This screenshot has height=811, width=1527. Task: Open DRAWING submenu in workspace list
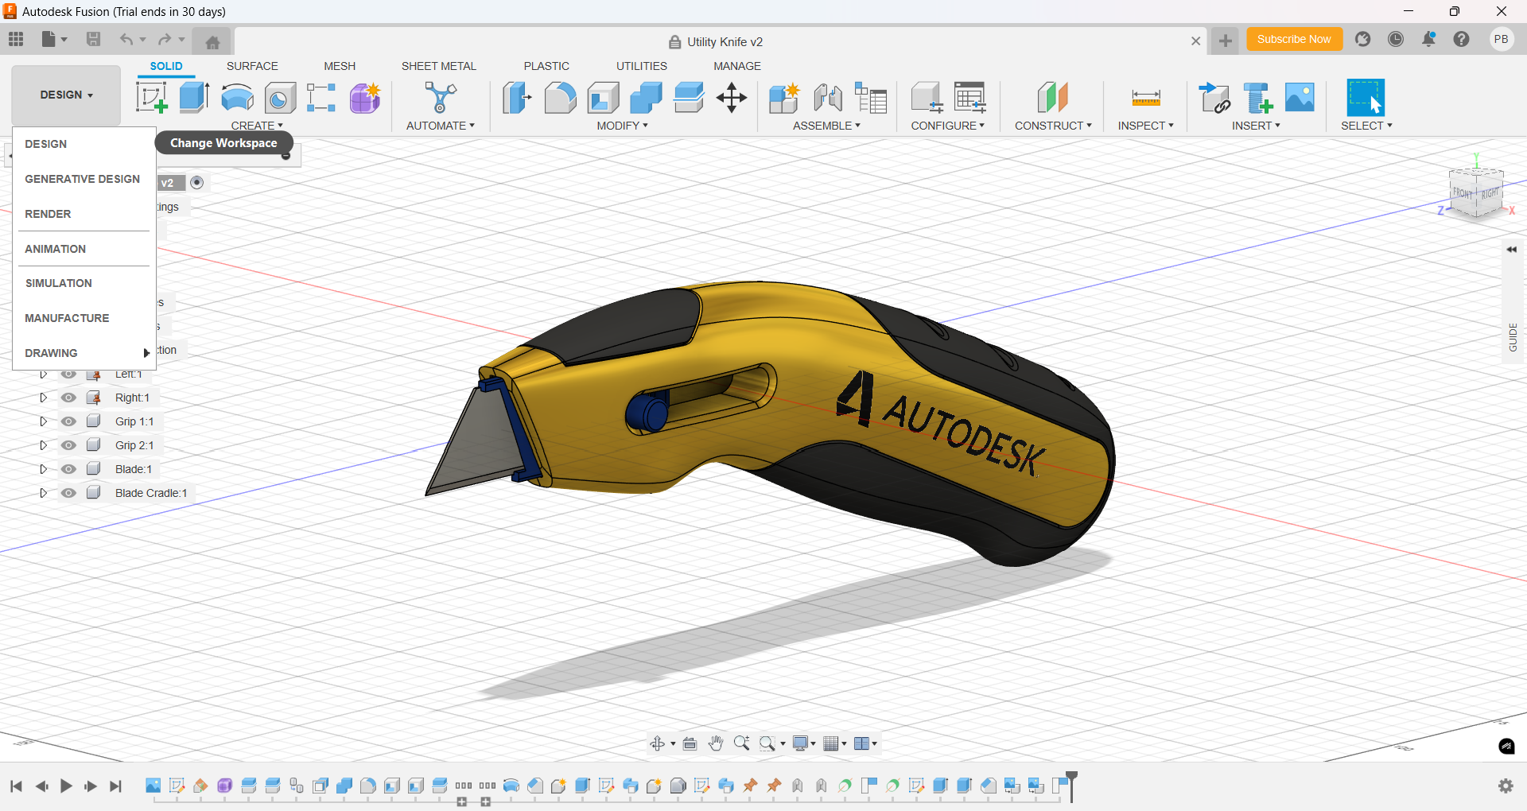point(84,353)
